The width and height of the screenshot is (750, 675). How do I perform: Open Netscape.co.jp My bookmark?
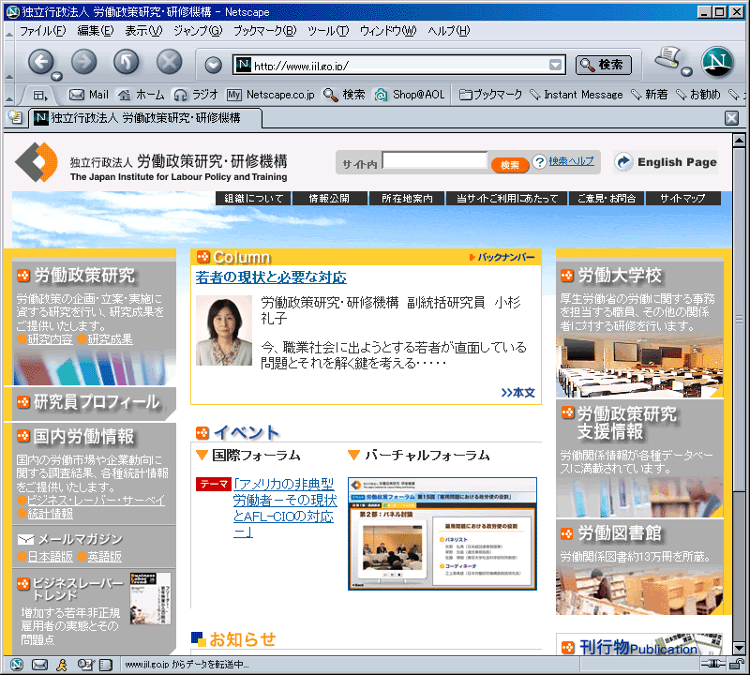pyautogui.click(x=271, y=95)
